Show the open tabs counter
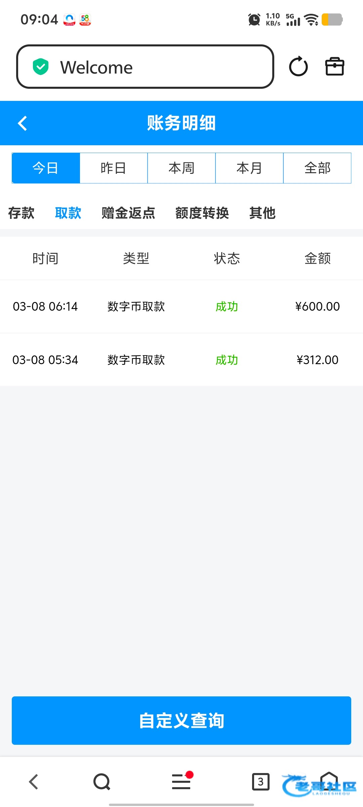The height and width of the screenshot is (807, 363). [x=260, y=782]
